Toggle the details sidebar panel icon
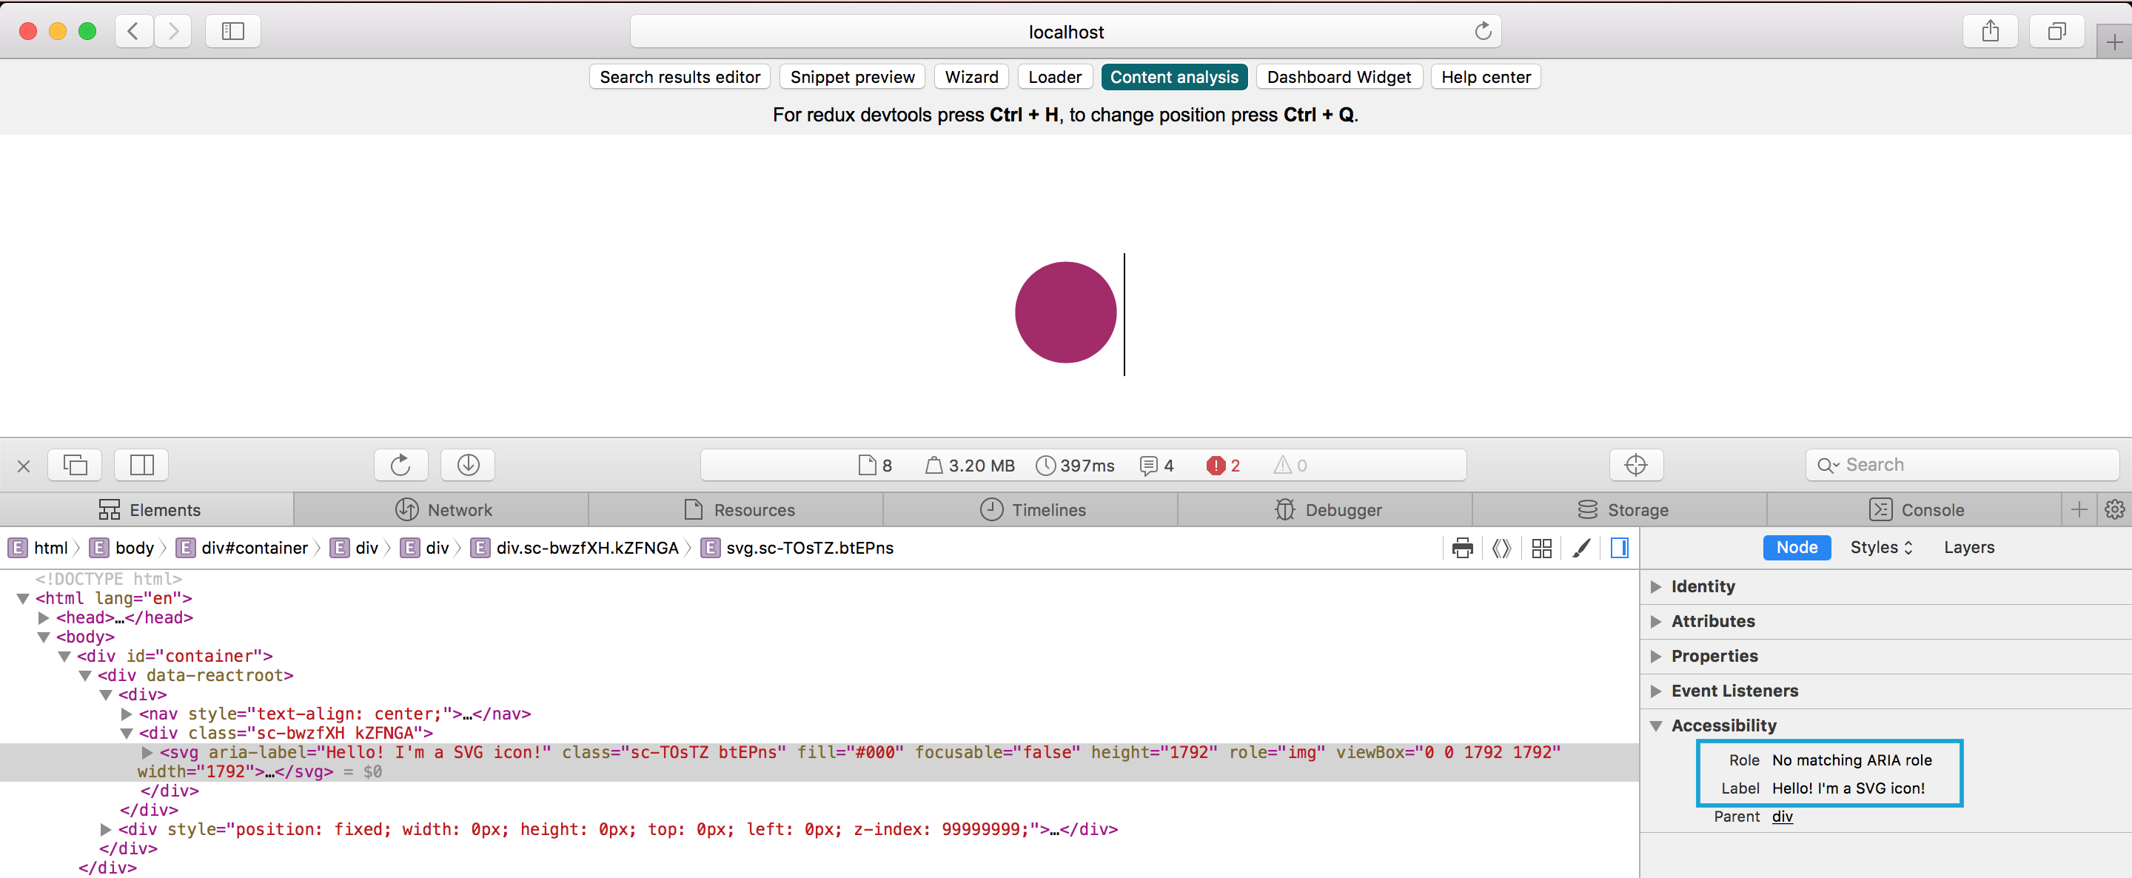2132x878 pixels. point(1619,548)
